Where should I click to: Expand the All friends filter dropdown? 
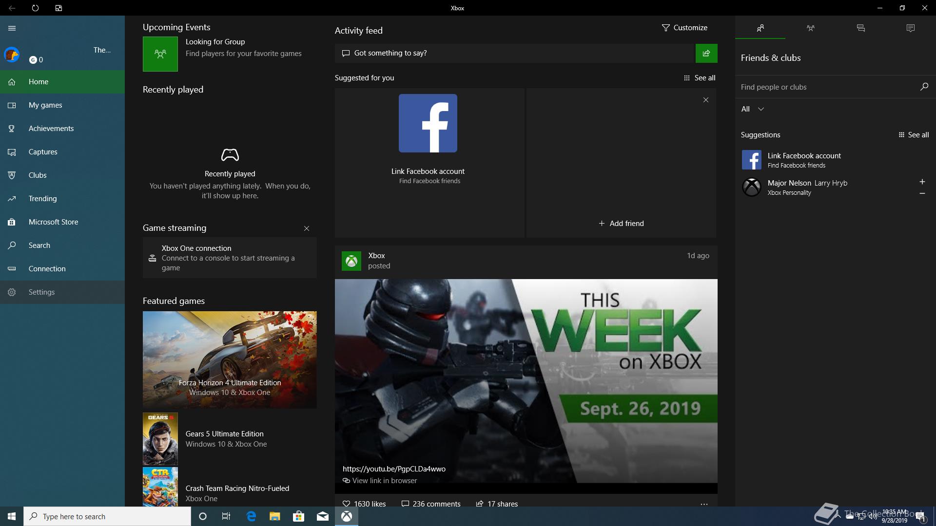tap(753, 109)
